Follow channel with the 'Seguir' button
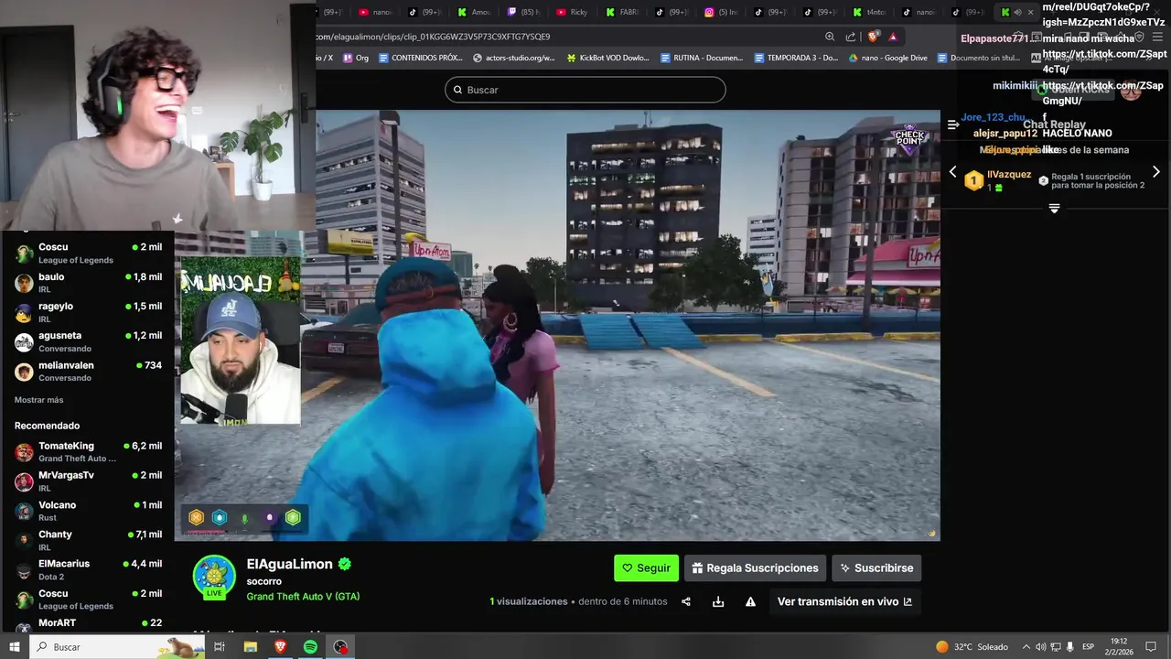The image size is (1171, 659). tap(646, 567)
